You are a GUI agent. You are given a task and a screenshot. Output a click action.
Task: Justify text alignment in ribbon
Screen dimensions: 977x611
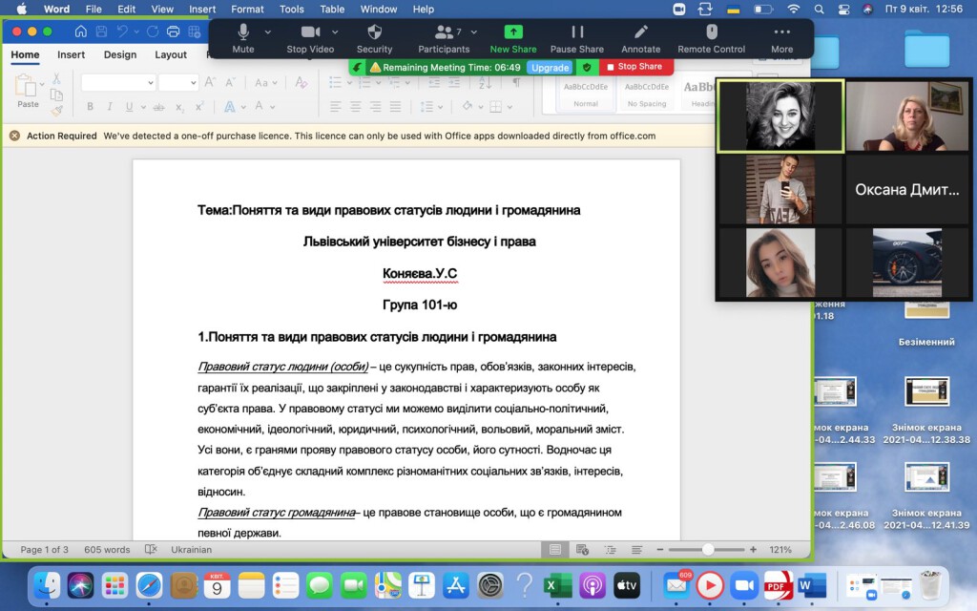pyautogui.click(x=395, y=107)
